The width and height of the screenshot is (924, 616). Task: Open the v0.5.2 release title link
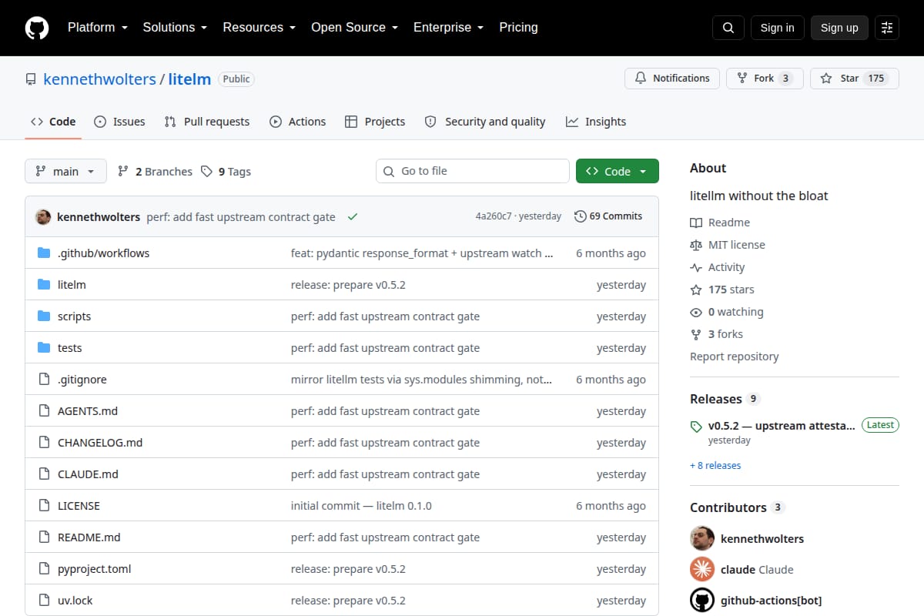click(x=782, y=425)
